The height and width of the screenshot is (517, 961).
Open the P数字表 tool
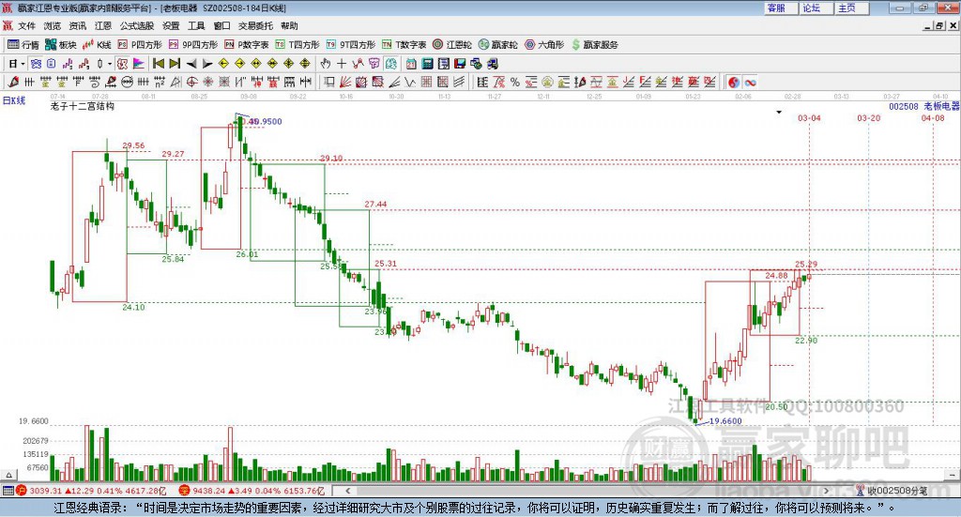point(247,45)
